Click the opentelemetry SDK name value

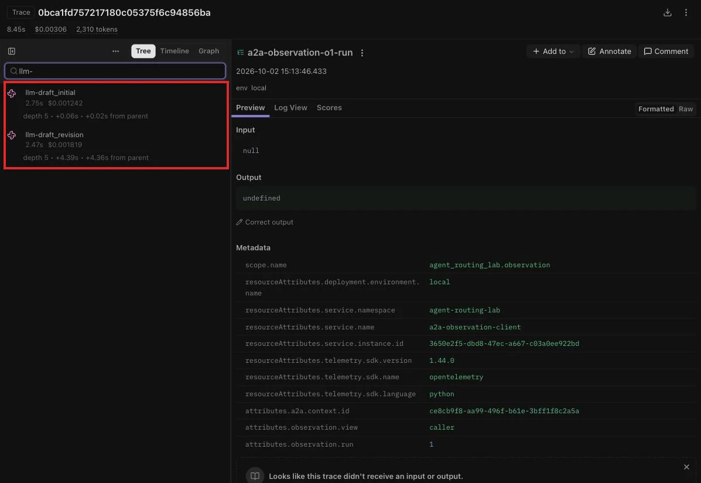pyautogui.click(x=456, y=377)
